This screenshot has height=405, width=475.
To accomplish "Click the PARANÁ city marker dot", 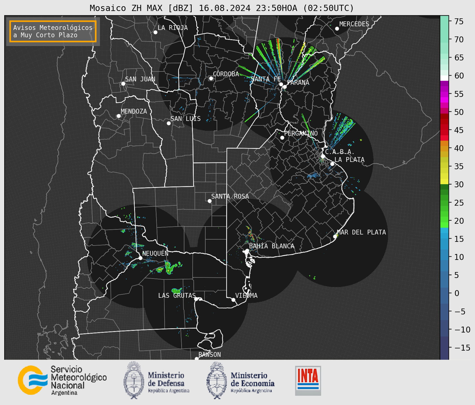I will point(285,87).
